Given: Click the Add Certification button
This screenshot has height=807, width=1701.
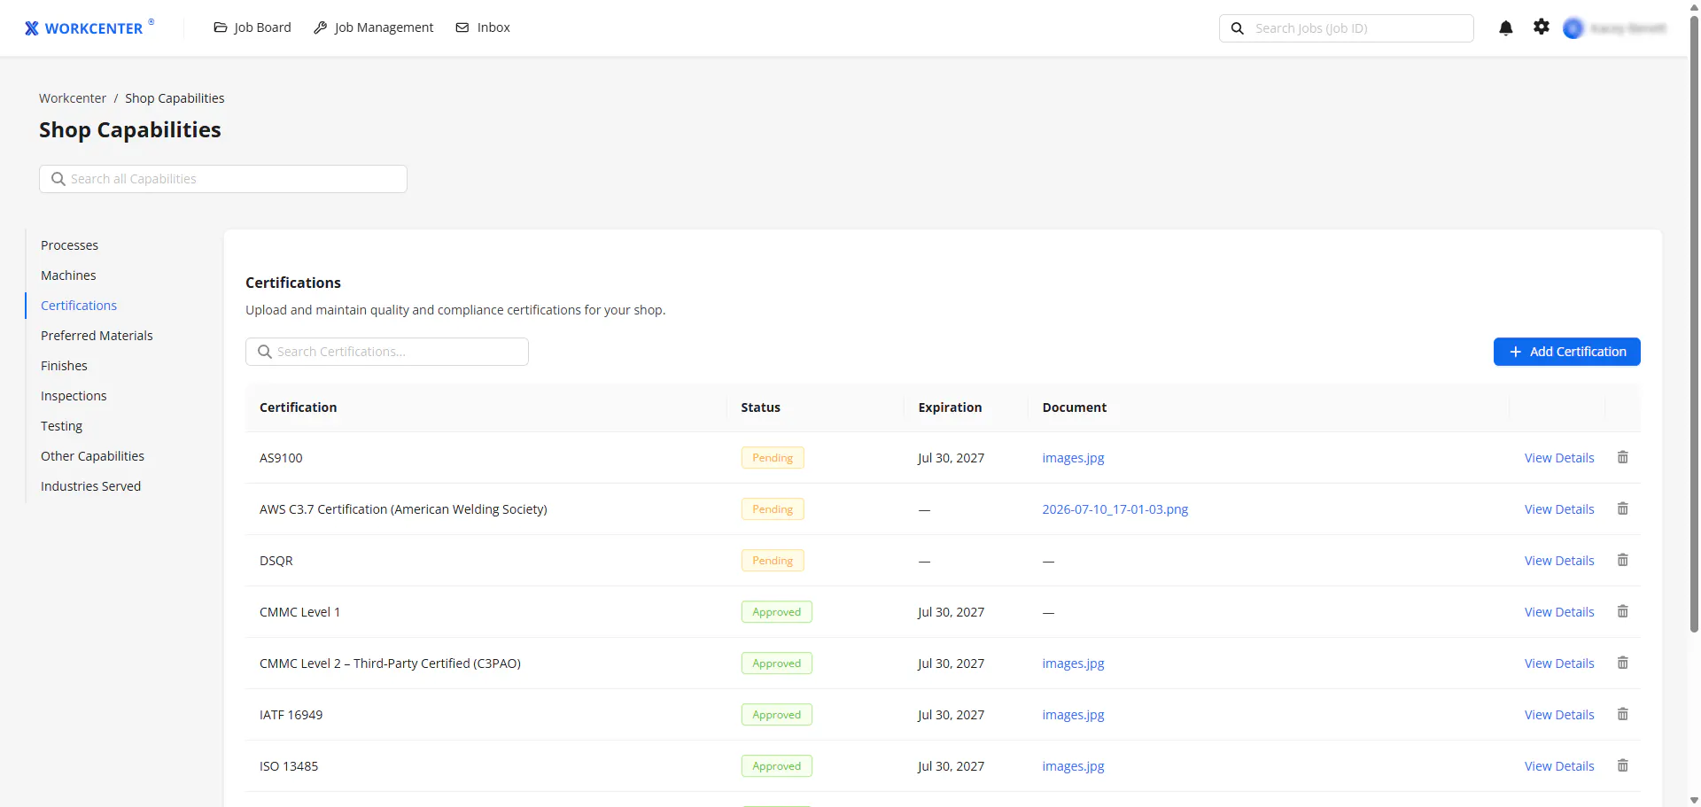Looking at the screenshot, I should (1566, 352).
